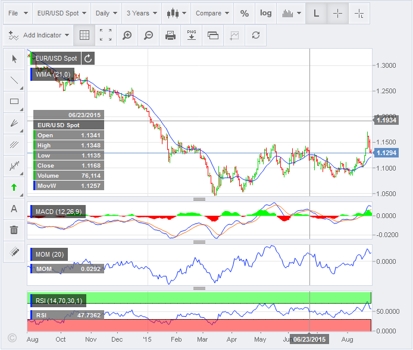Toggle logarithmic scale with log button
Viewport: 413px width, 350px height.
click(x=266, y=13)
